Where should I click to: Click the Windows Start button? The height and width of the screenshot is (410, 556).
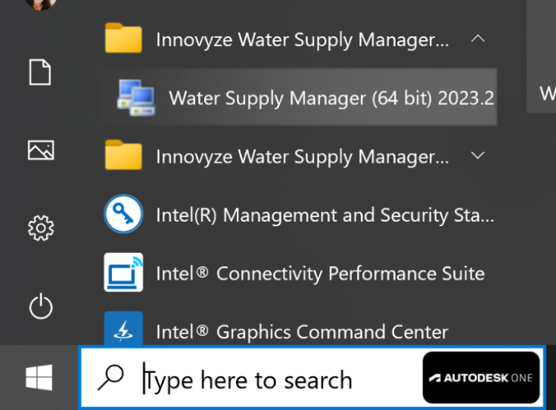pyautogui.click(x=39, y=378)
